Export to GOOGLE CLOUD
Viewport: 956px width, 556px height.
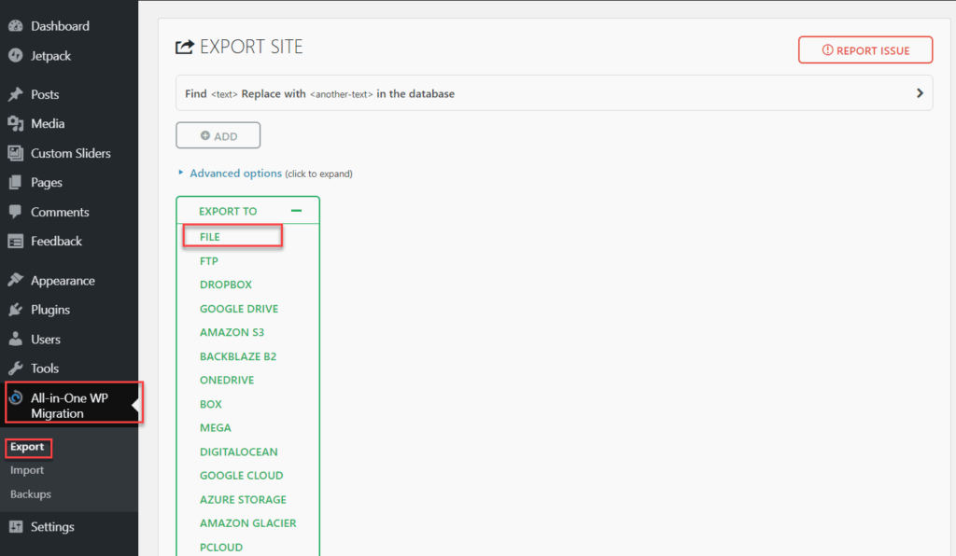pyautogui.click(x=242, y=476)
